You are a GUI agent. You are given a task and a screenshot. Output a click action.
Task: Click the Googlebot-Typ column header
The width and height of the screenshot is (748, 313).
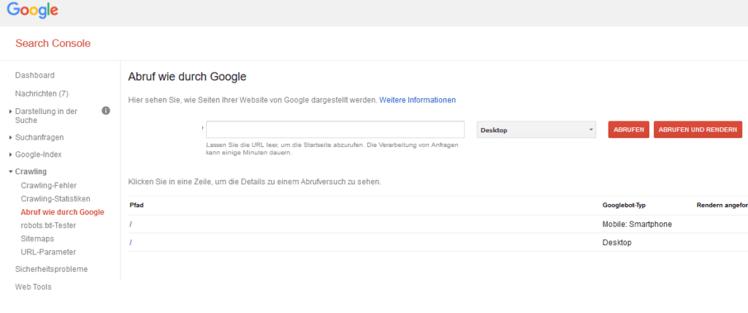[x=624, y=205]
